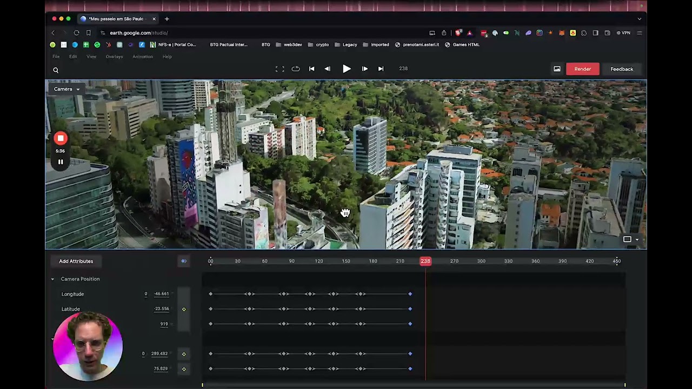Open the Animation menu

[143, 57]
